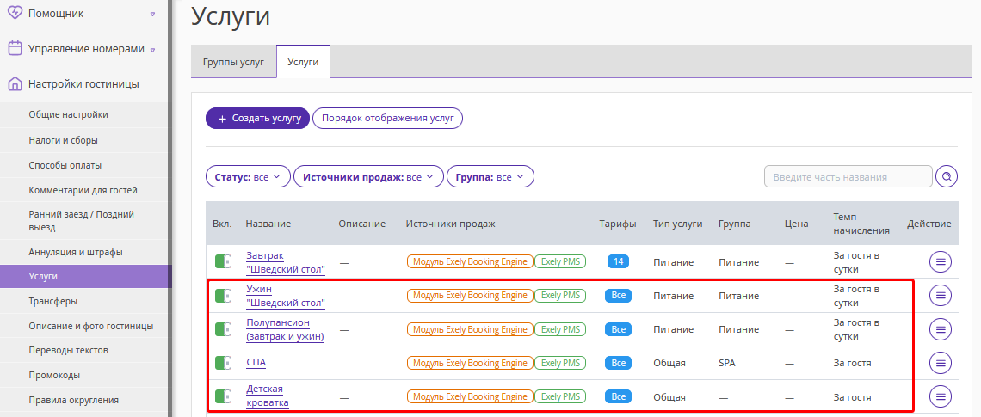This screenshot has height=417, width=981.
Task: Switch to the Группы услуг tab
Action: pos(233,62)
